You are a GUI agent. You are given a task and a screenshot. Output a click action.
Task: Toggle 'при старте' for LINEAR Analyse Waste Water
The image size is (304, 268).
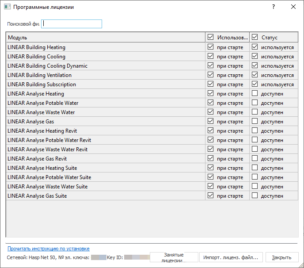(x=211, y=112)
